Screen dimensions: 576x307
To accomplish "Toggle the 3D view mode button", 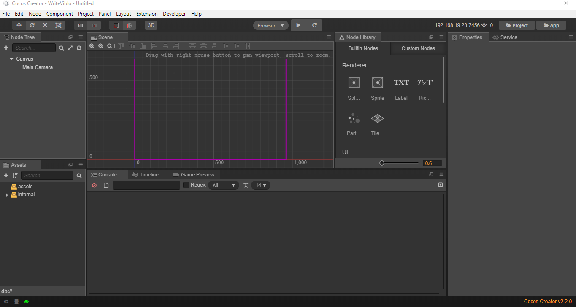I will [x=151, y=25].
